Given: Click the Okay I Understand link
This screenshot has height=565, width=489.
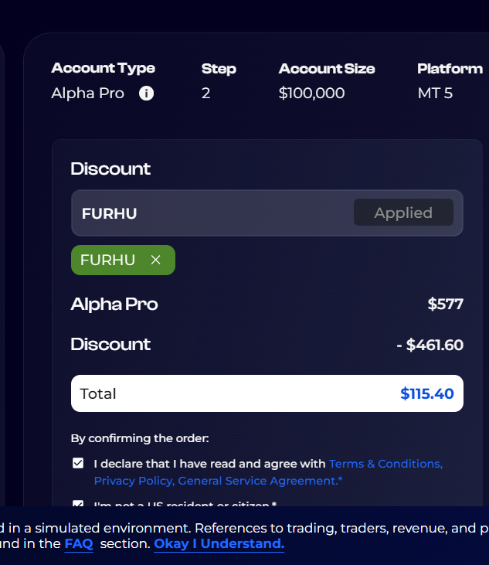Looking at the screenshot, I should (x=219, y=543).
